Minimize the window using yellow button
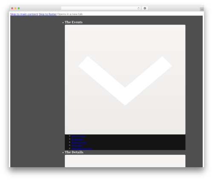Viewport: 213px width, 180px height. (x=15, y=8)
